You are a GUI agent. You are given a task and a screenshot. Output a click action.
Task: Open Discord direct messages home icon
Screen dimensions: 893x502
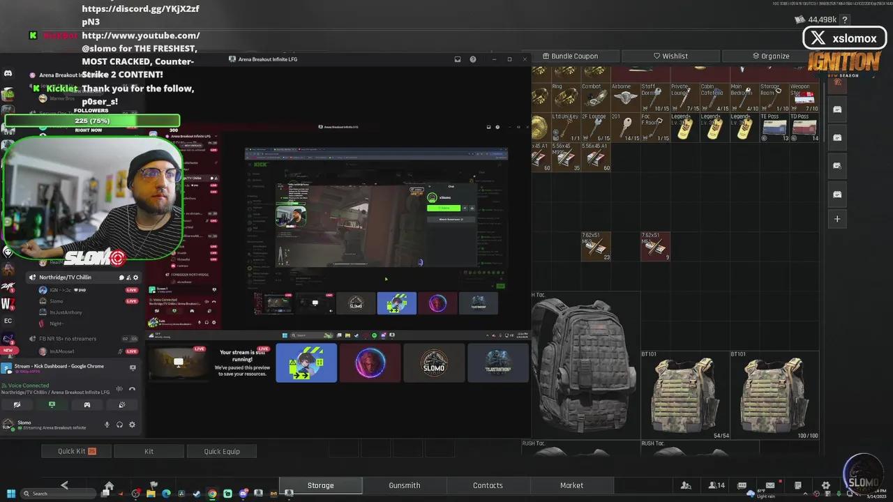pyautogui.click(x=8, y=73)
